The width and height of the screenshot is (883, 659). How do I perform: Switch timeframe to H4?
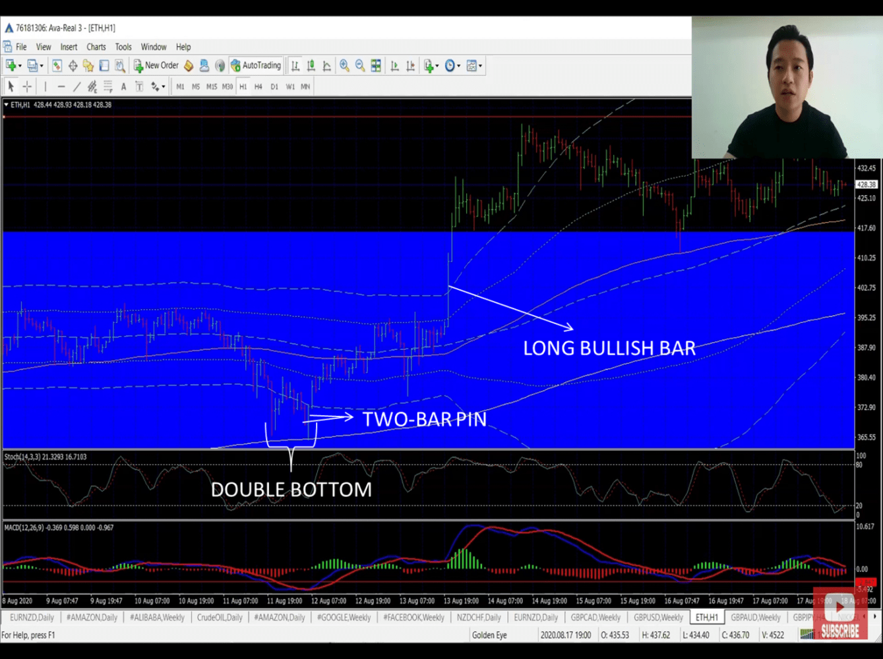pyautogui.click(x=259, y=86)
